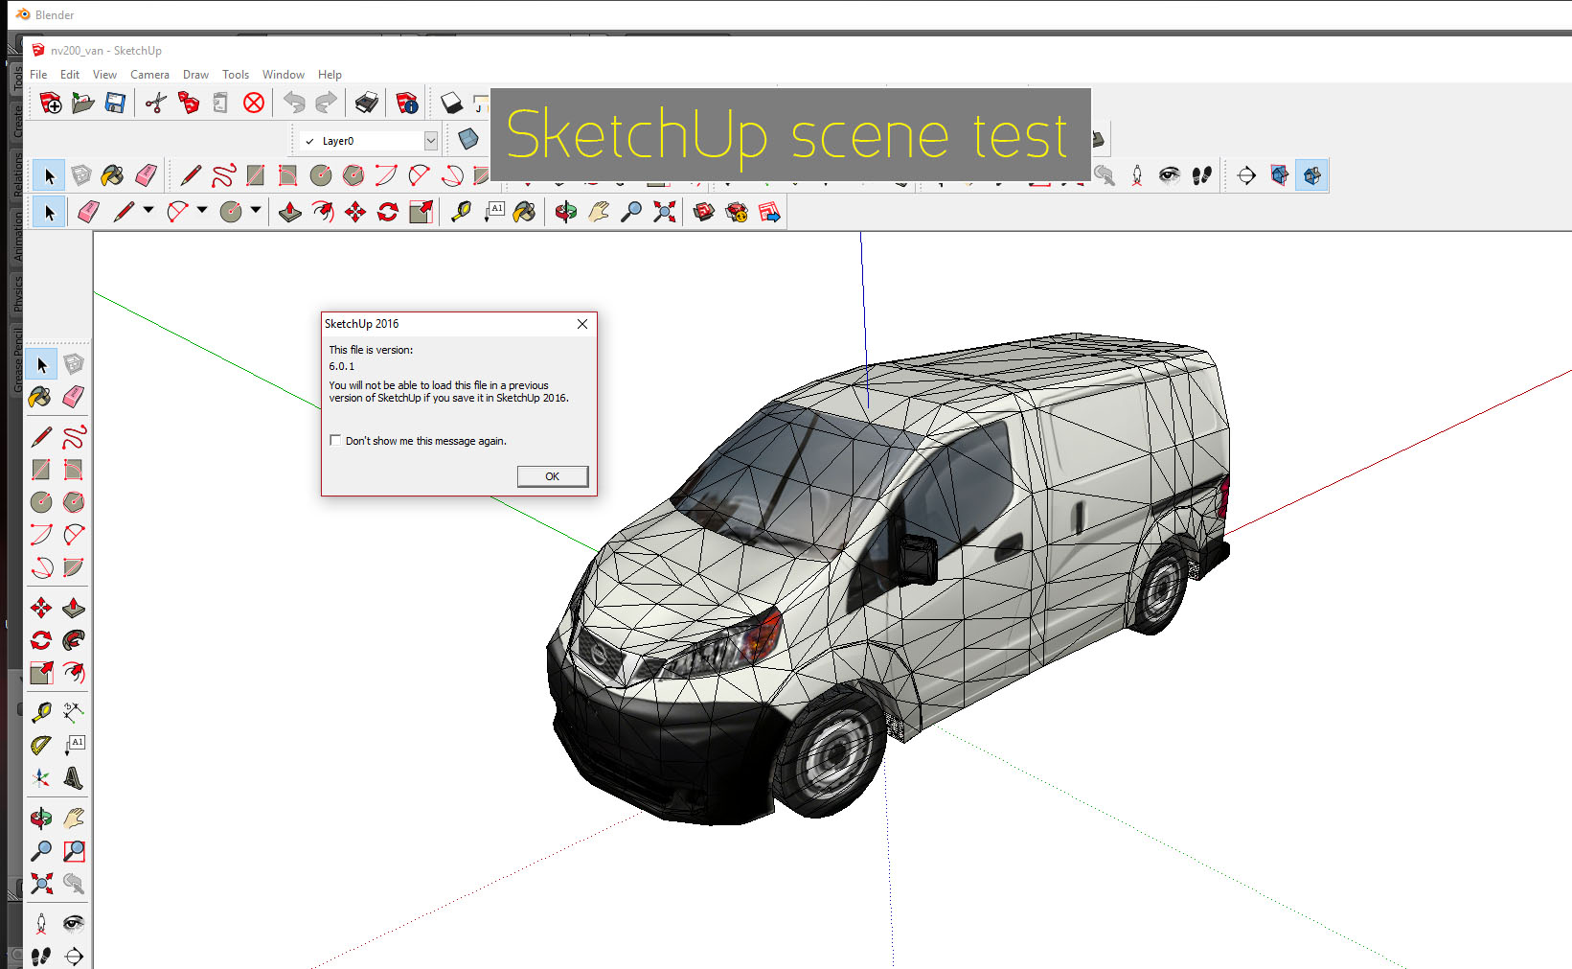Screen dimensions: 1572x969
Task: Select Circle tool in the top Drawing toolbar
Action: 320,175
